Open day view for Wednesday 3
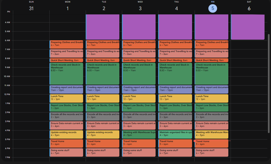 (140, 8)
